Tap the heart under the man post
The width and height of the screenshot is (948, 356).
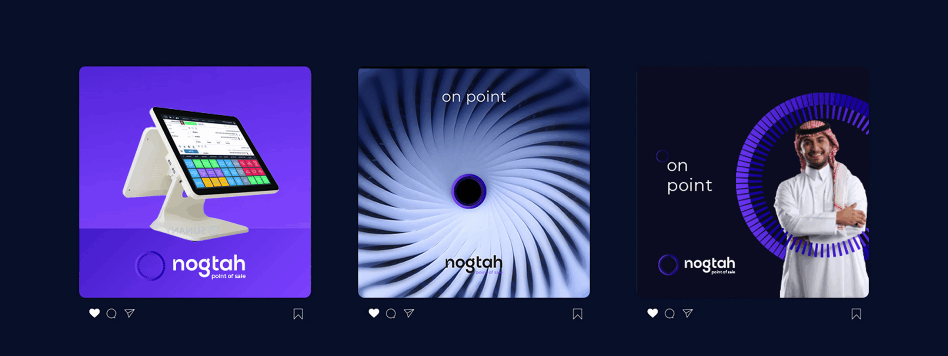pyautogui.click(x=653, y=313)
